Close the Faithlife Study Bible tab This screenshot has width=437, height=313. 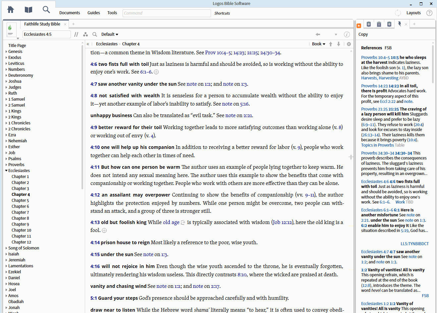(x=65, y=24)
